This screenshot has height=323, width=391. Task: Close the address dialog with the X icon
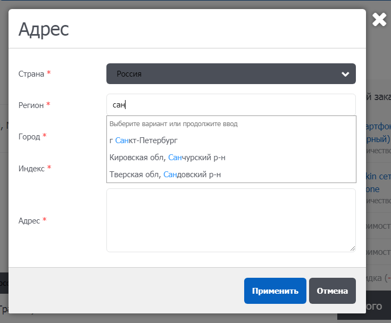[379, 20]
